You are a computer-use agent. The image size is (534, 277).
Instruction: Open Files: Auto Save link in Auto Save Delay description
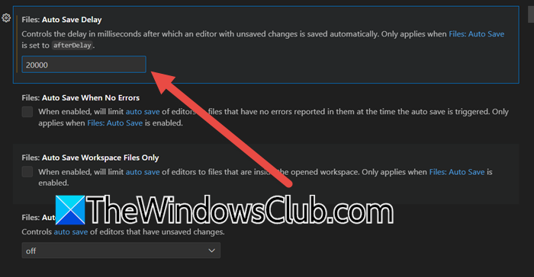[477, 34]
